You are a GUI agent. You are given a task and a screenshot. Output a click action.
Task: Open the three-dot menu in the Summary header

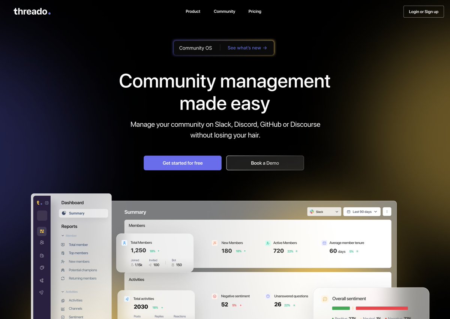point(387,211)
